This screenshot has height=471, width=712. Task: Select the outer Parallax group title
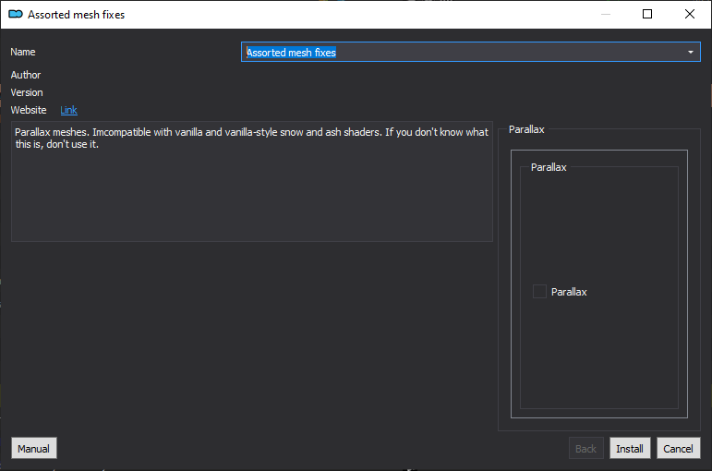(x=526, y=129)
